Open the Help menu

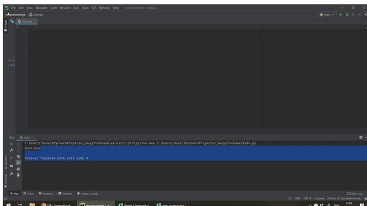(116, 8)
